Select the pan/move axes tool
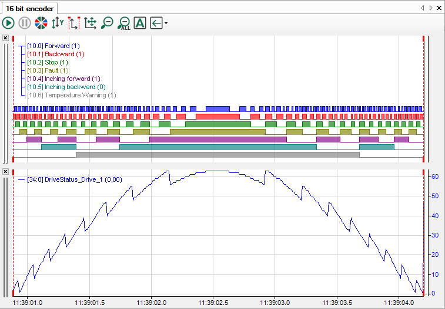Viewport: 445px width, 309px height. click(x=91, y=23)
